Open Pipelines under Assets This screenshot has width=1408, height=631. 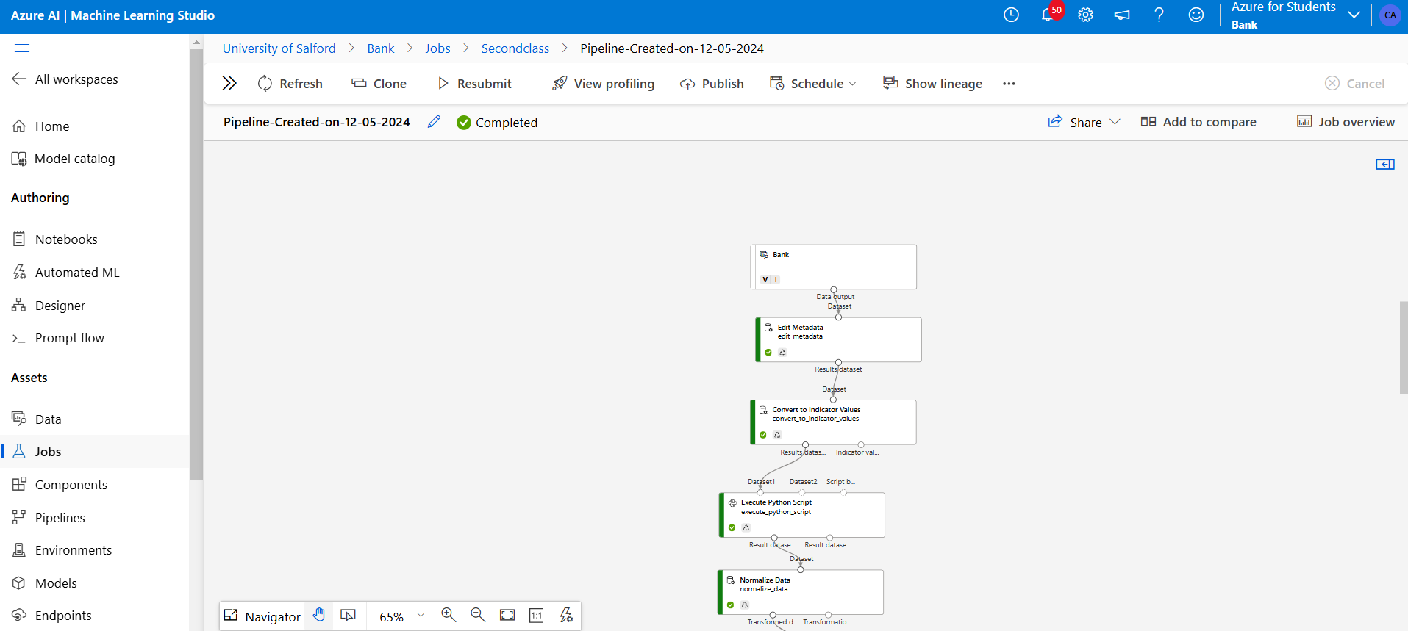[x=49, y=518]
